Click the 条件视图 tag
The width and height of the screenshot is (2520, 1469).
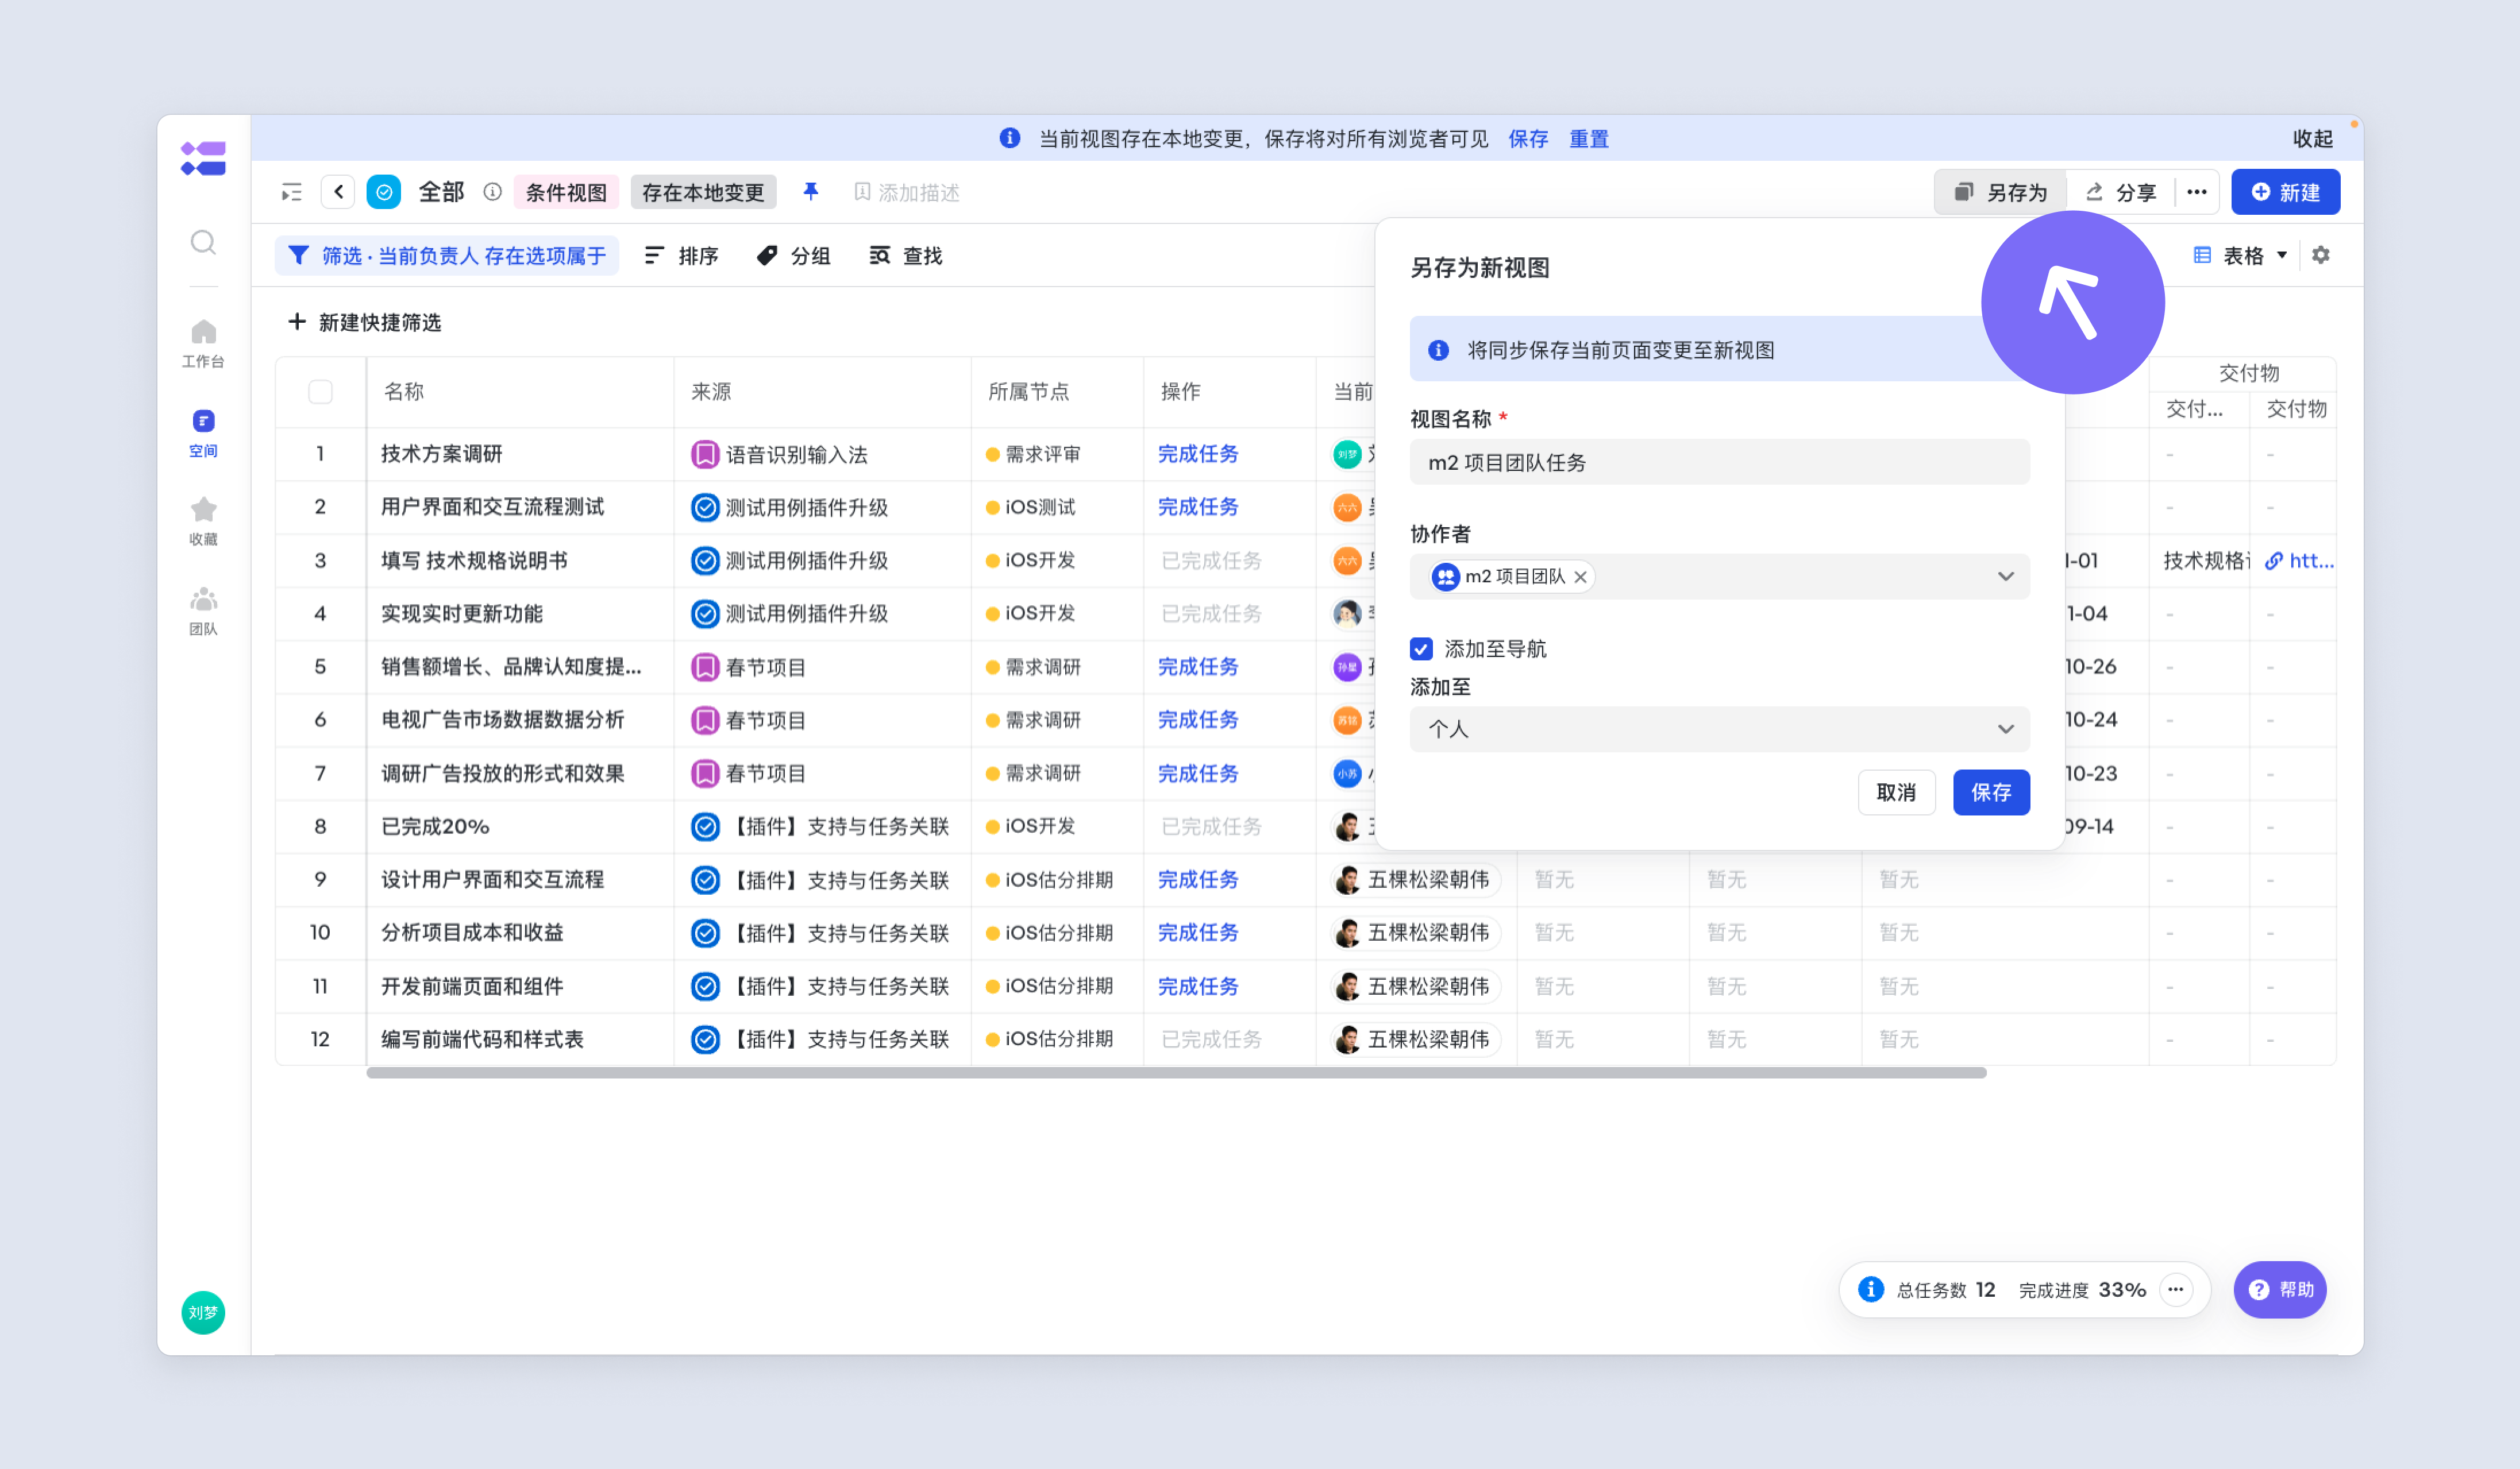[566, 192]
